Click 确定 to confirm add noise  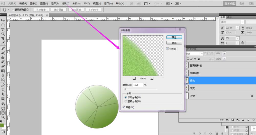pos(174,37)
